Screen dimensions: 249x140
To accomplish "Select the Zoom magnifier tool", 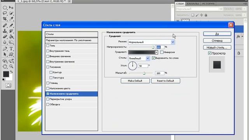I will coord(11,66).
